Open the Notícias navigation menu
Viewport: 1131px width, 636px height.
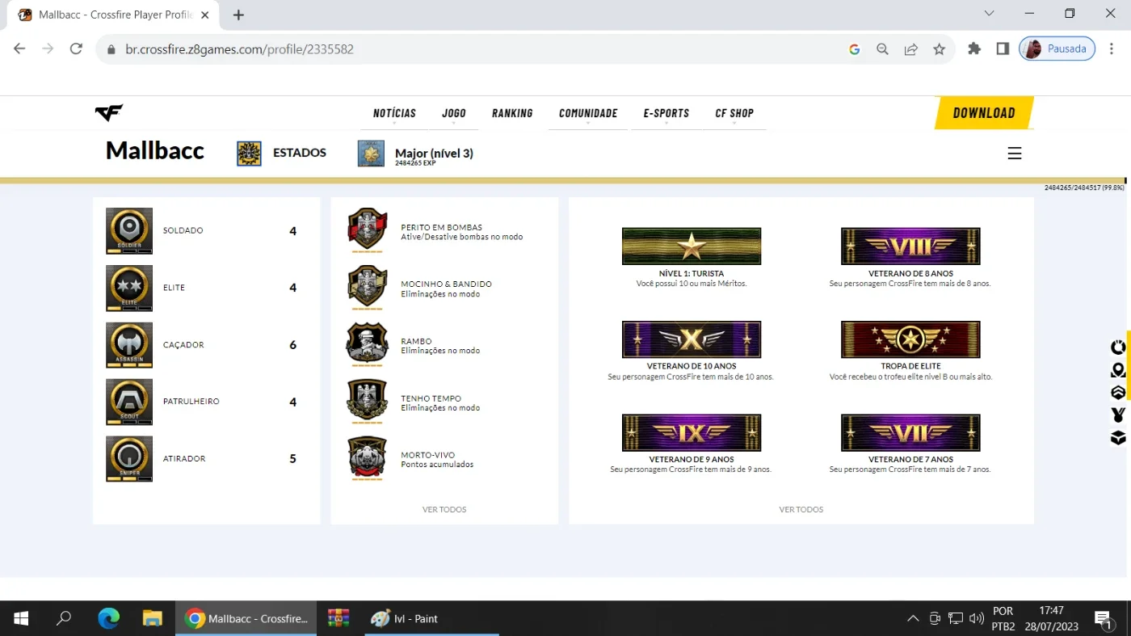click(394, 113)
